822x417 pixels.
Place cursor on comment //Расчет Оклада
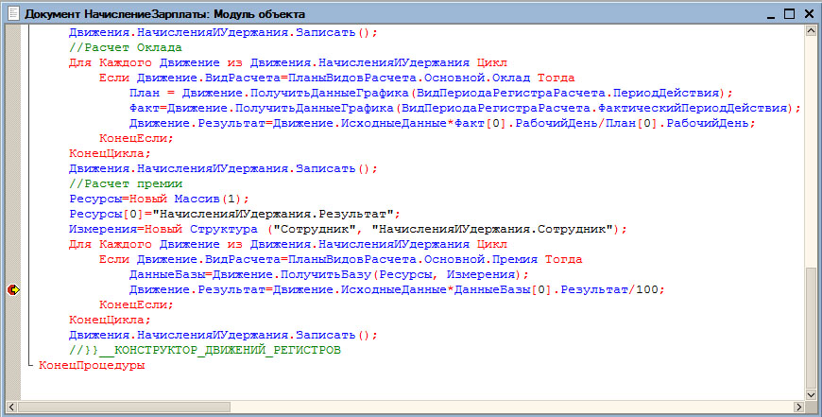126,47
